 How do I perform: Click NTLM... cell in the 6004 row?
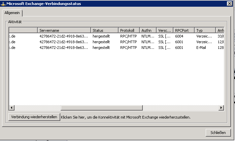(148, 36)
